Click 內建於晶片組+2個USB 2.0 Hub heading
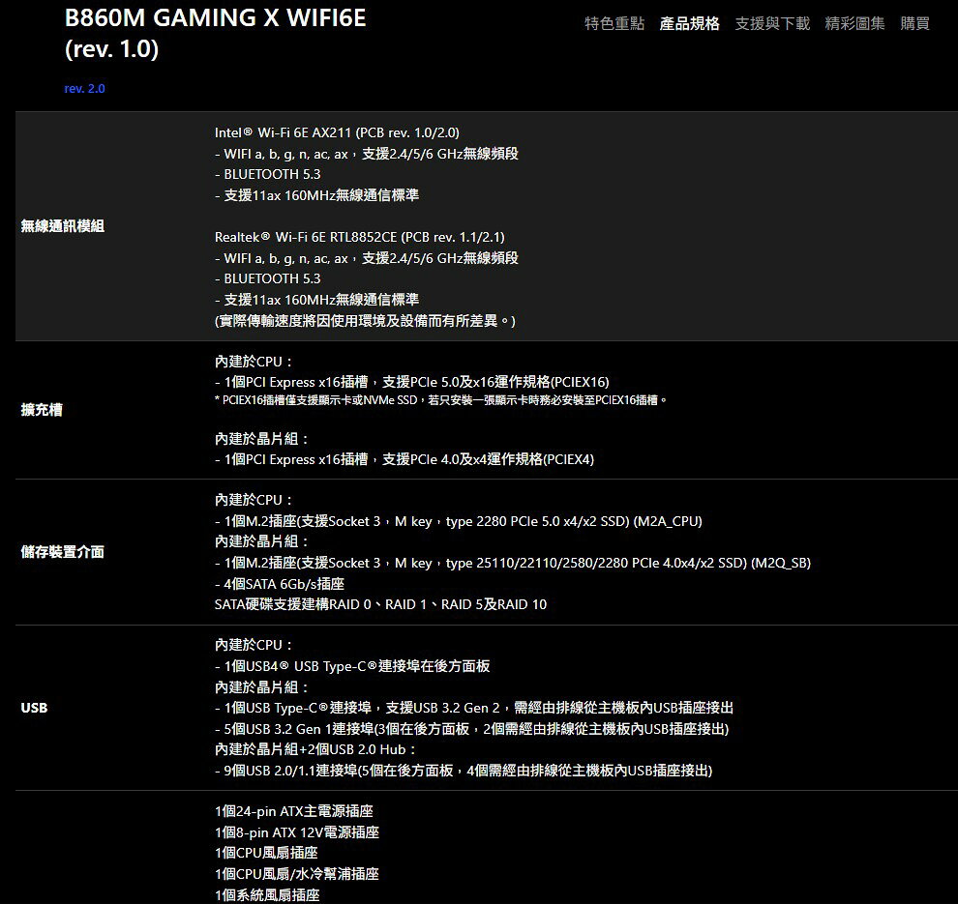This screenshot has height=904, width=958. 315,749
